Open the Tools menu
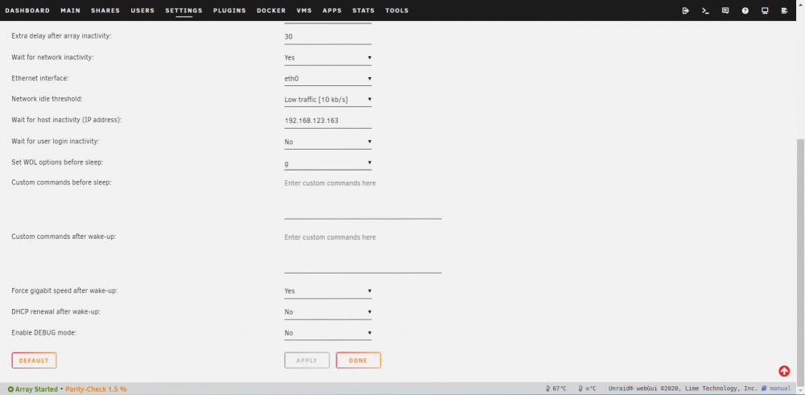This screenshot has width=805, height=395. click(x=397, y=10)
